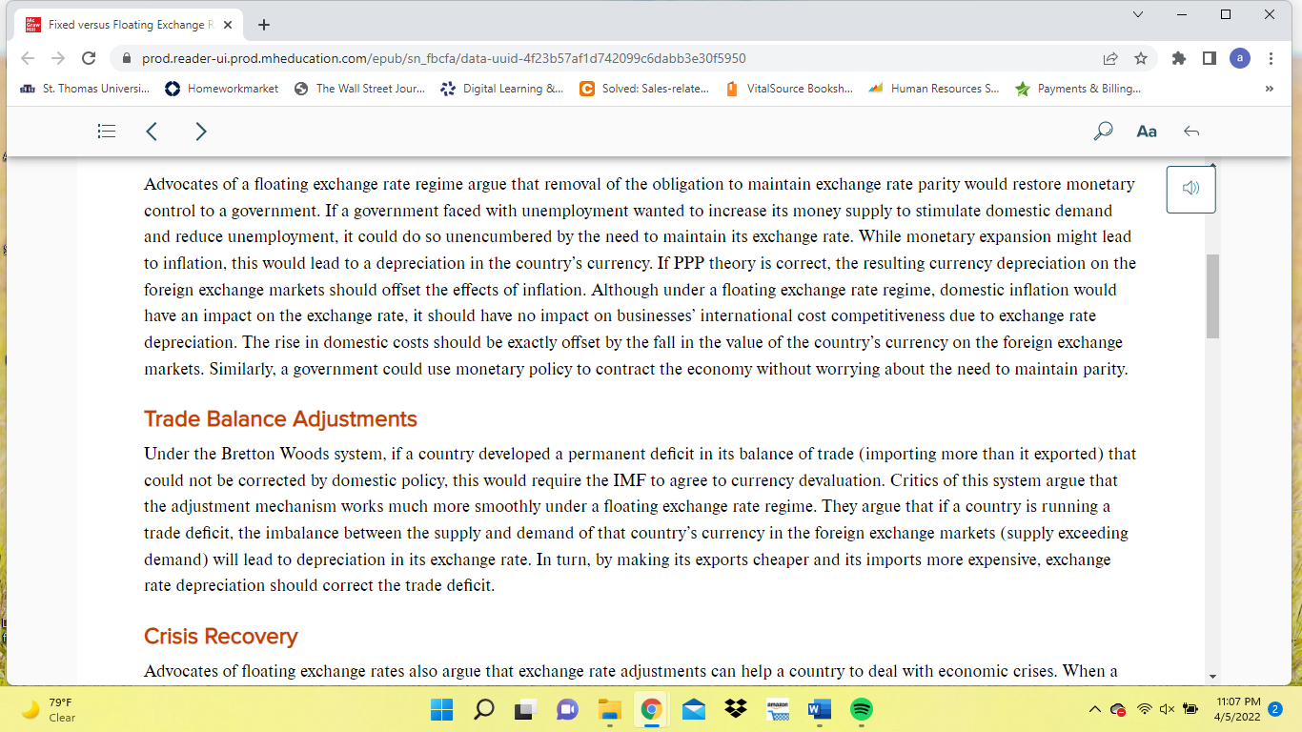1302x732 pixels.
Task: Open weather widget showing 79°F
Action: (48, 709)
